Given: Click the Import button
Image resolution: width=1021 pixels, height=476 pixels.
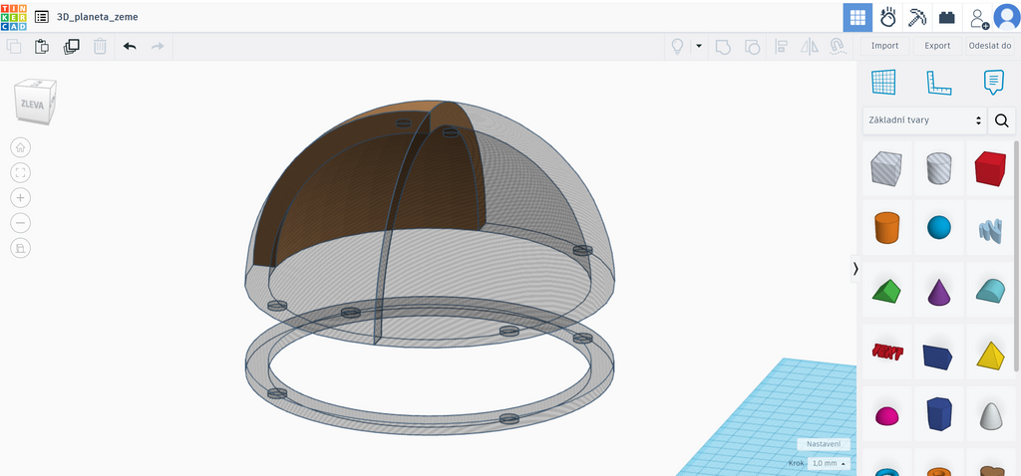Looking at the screenshot, I should tap(885, 46).
